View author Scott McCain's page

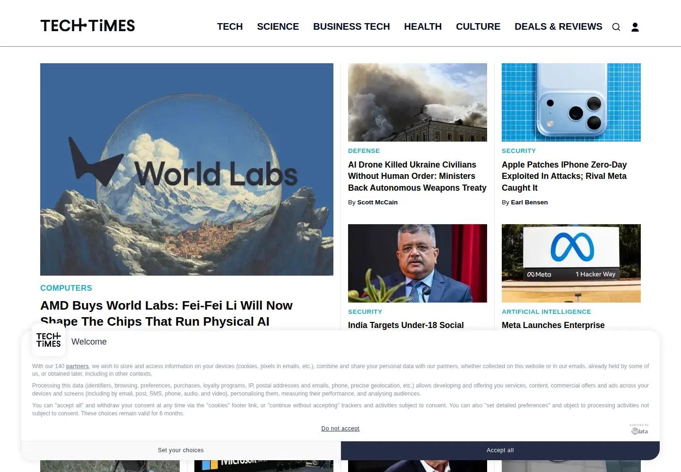(x=377, y=202)
